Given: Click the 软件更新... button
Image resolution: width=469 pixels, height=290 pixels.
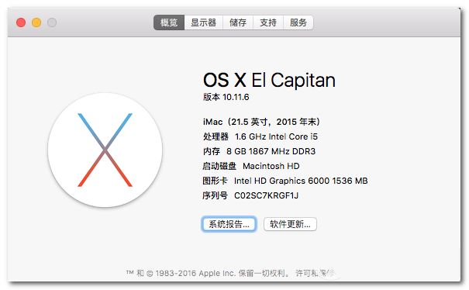Looking at the screenshot, I should coord(290,224).
